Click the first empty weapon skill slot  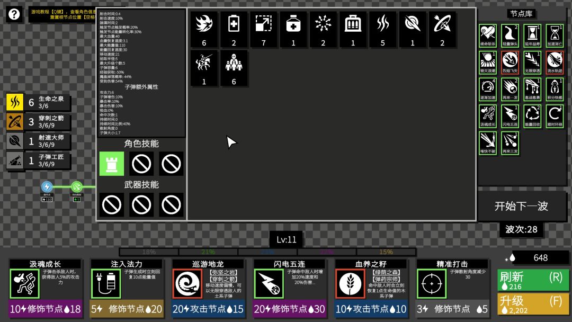pos(112,205)
